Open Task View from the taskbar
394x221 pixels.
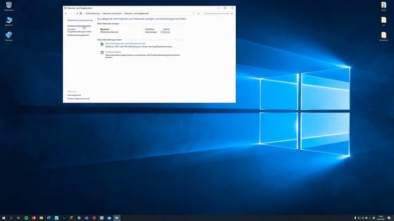[18, 218]
